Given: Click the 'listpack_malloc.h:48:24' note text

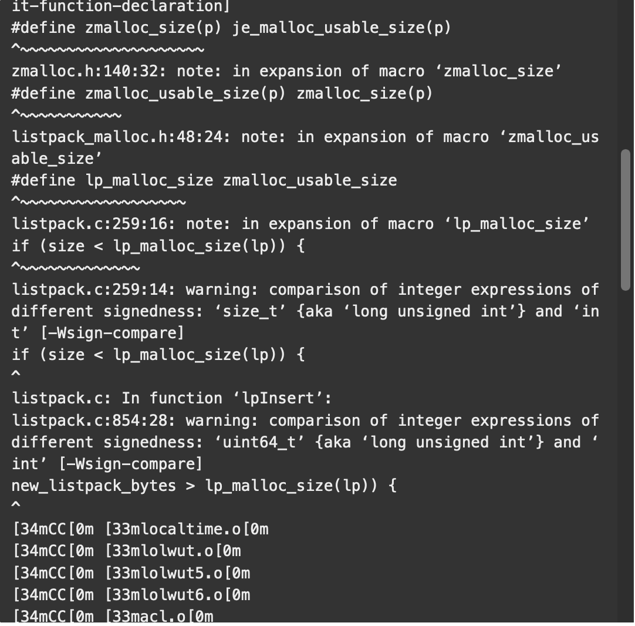Looking at the screenshot, I should point(305,148).
